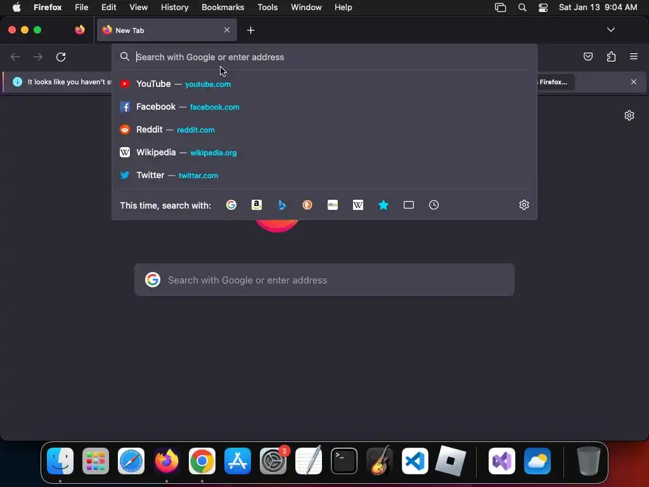
Task: Open the Firefox application menu in menu bar
Action: tap(48, 8)
